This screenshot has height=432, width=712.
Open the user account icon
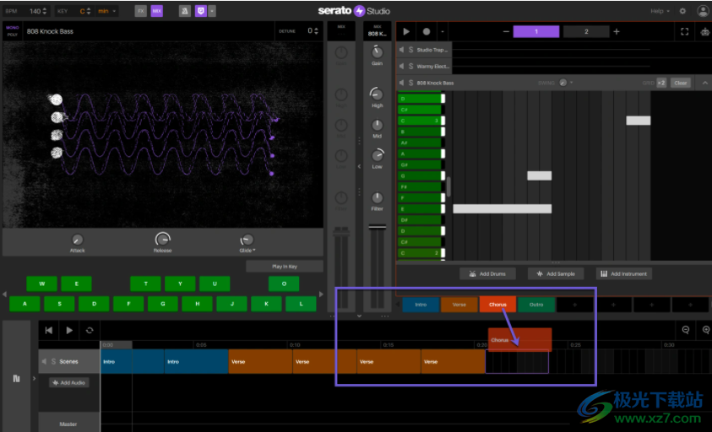(703, 11)
